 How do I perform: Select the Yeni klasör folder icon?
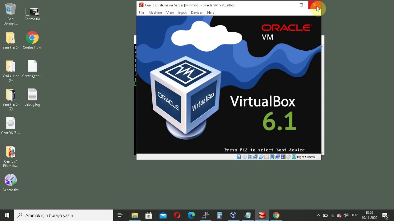(10, 40)
